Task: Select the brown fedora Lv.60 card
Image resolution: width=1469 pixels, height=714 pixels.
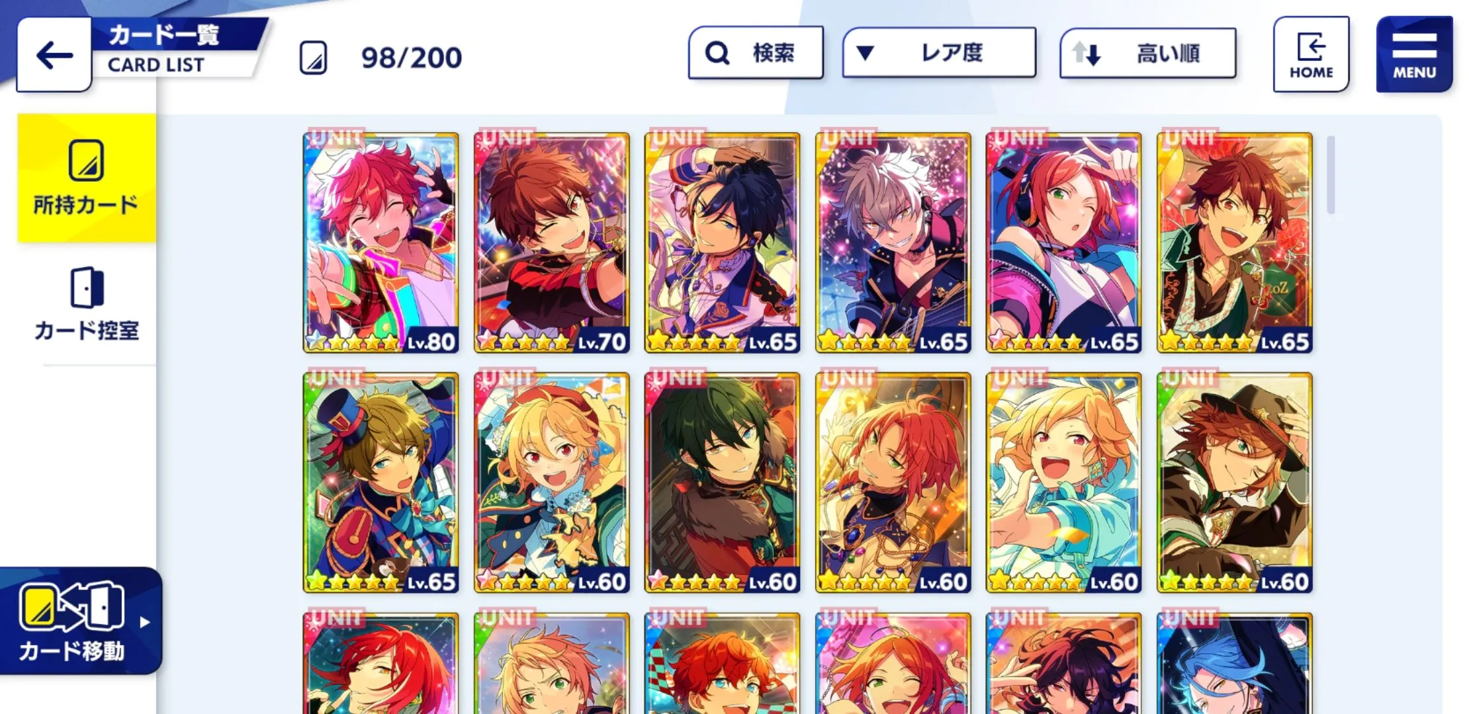Action: click(1234, 483)
